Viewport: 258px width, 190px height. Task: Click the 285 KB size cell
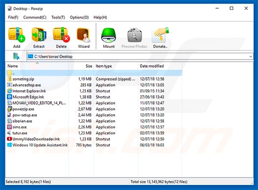click(x=86, y=85)
